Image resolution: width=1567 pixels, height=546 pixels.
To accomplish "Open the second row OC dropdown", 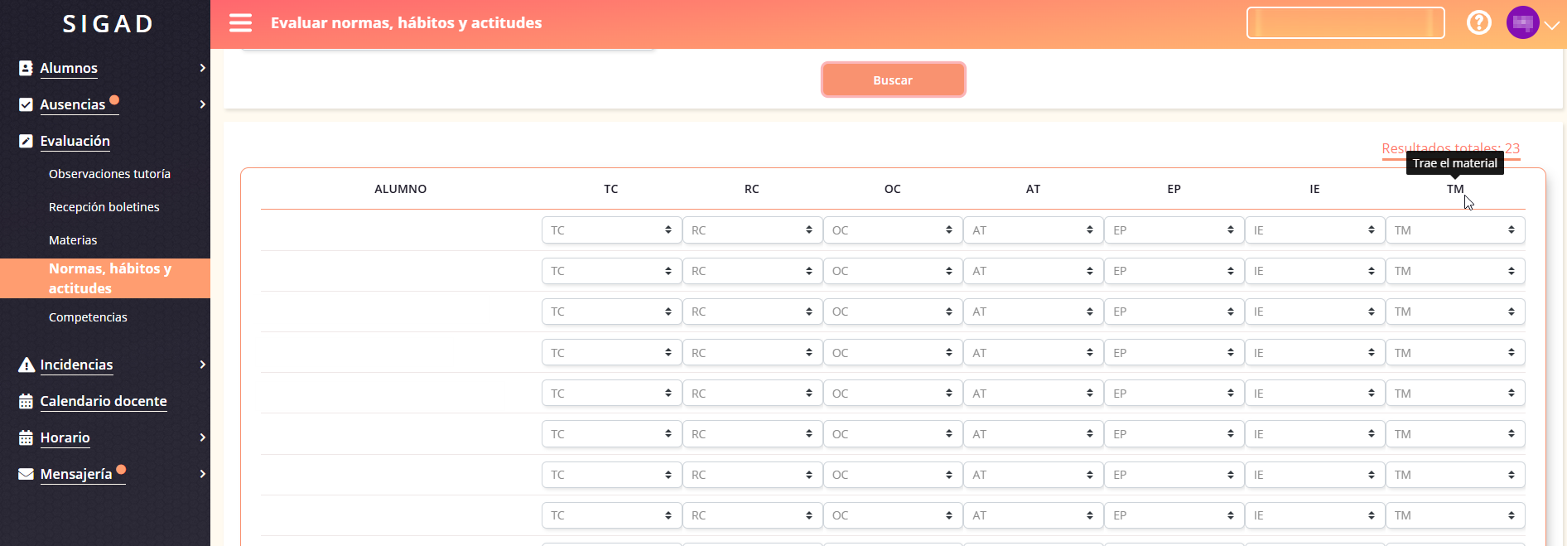I will pos(892,271).
